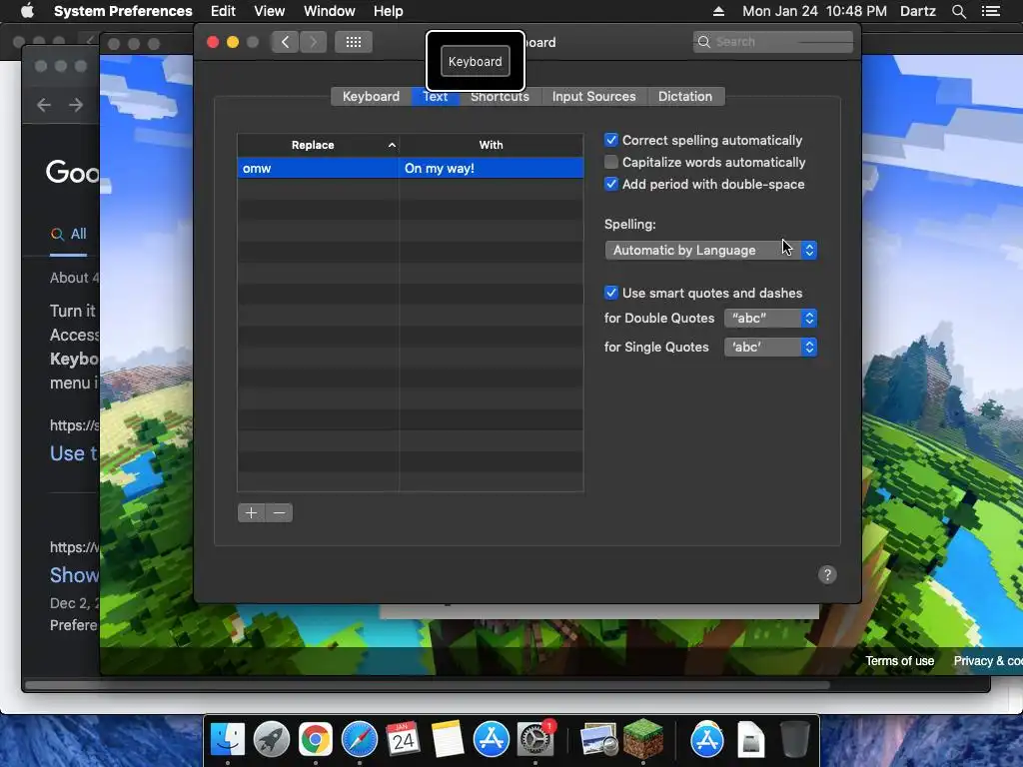Click Terms of use link

click(900, 661)
